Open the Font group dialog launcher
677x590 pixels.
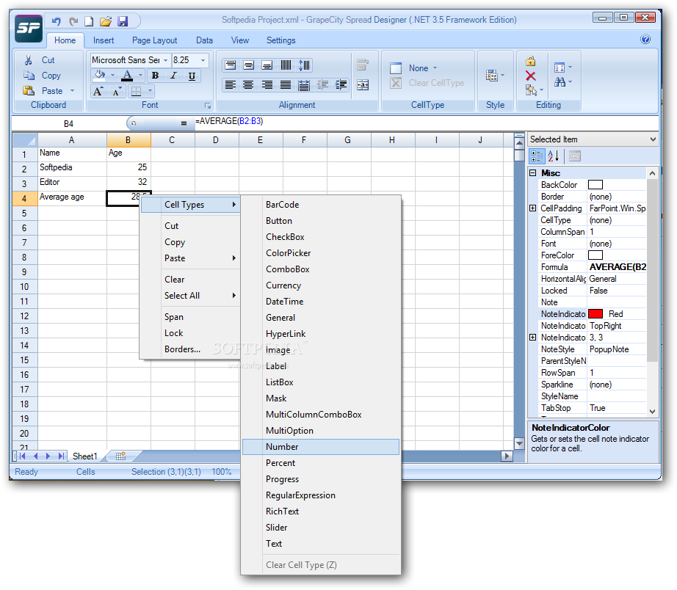pos(208,106)
